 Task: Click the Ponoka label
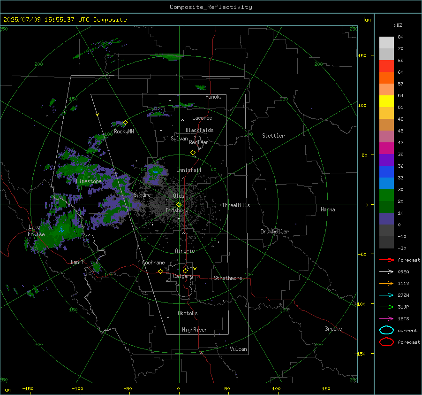(214, 97)
